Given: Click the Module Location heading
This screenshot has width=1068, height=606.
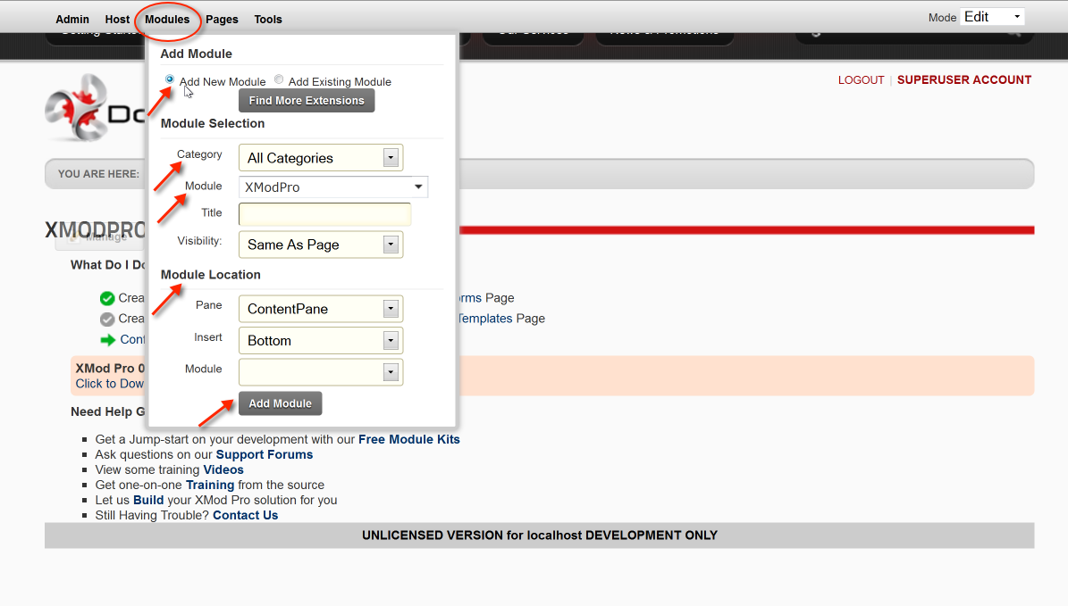Looking at the screenshot, I should coord(210,275).
